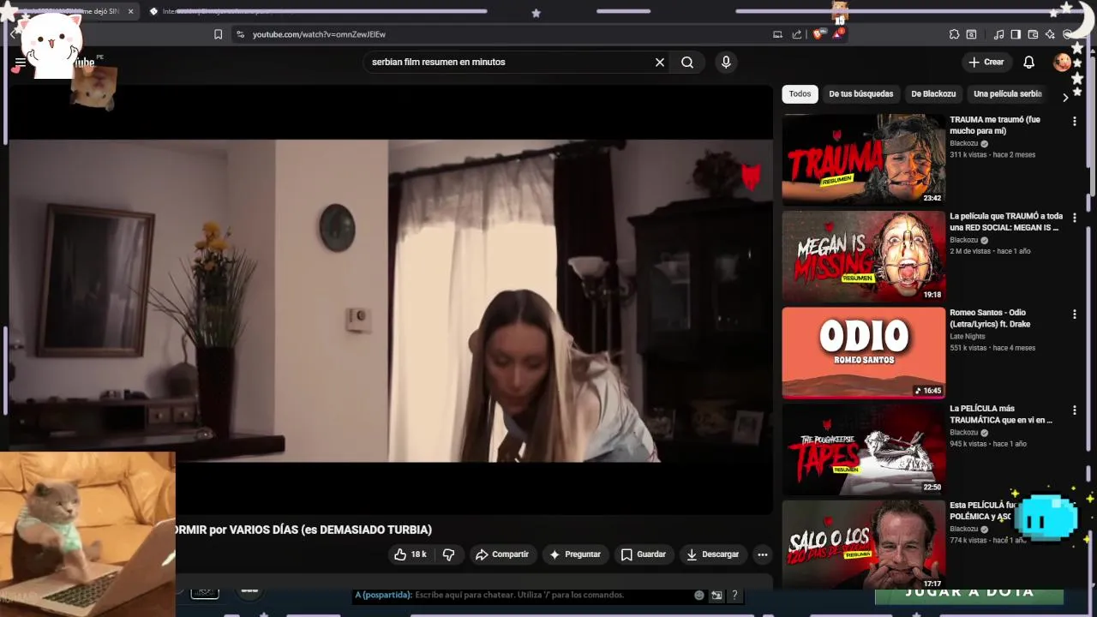Click the picture-in-picture icon in address bar
This screenshot has height=617, width=1097.
click(x=777, y=34)
